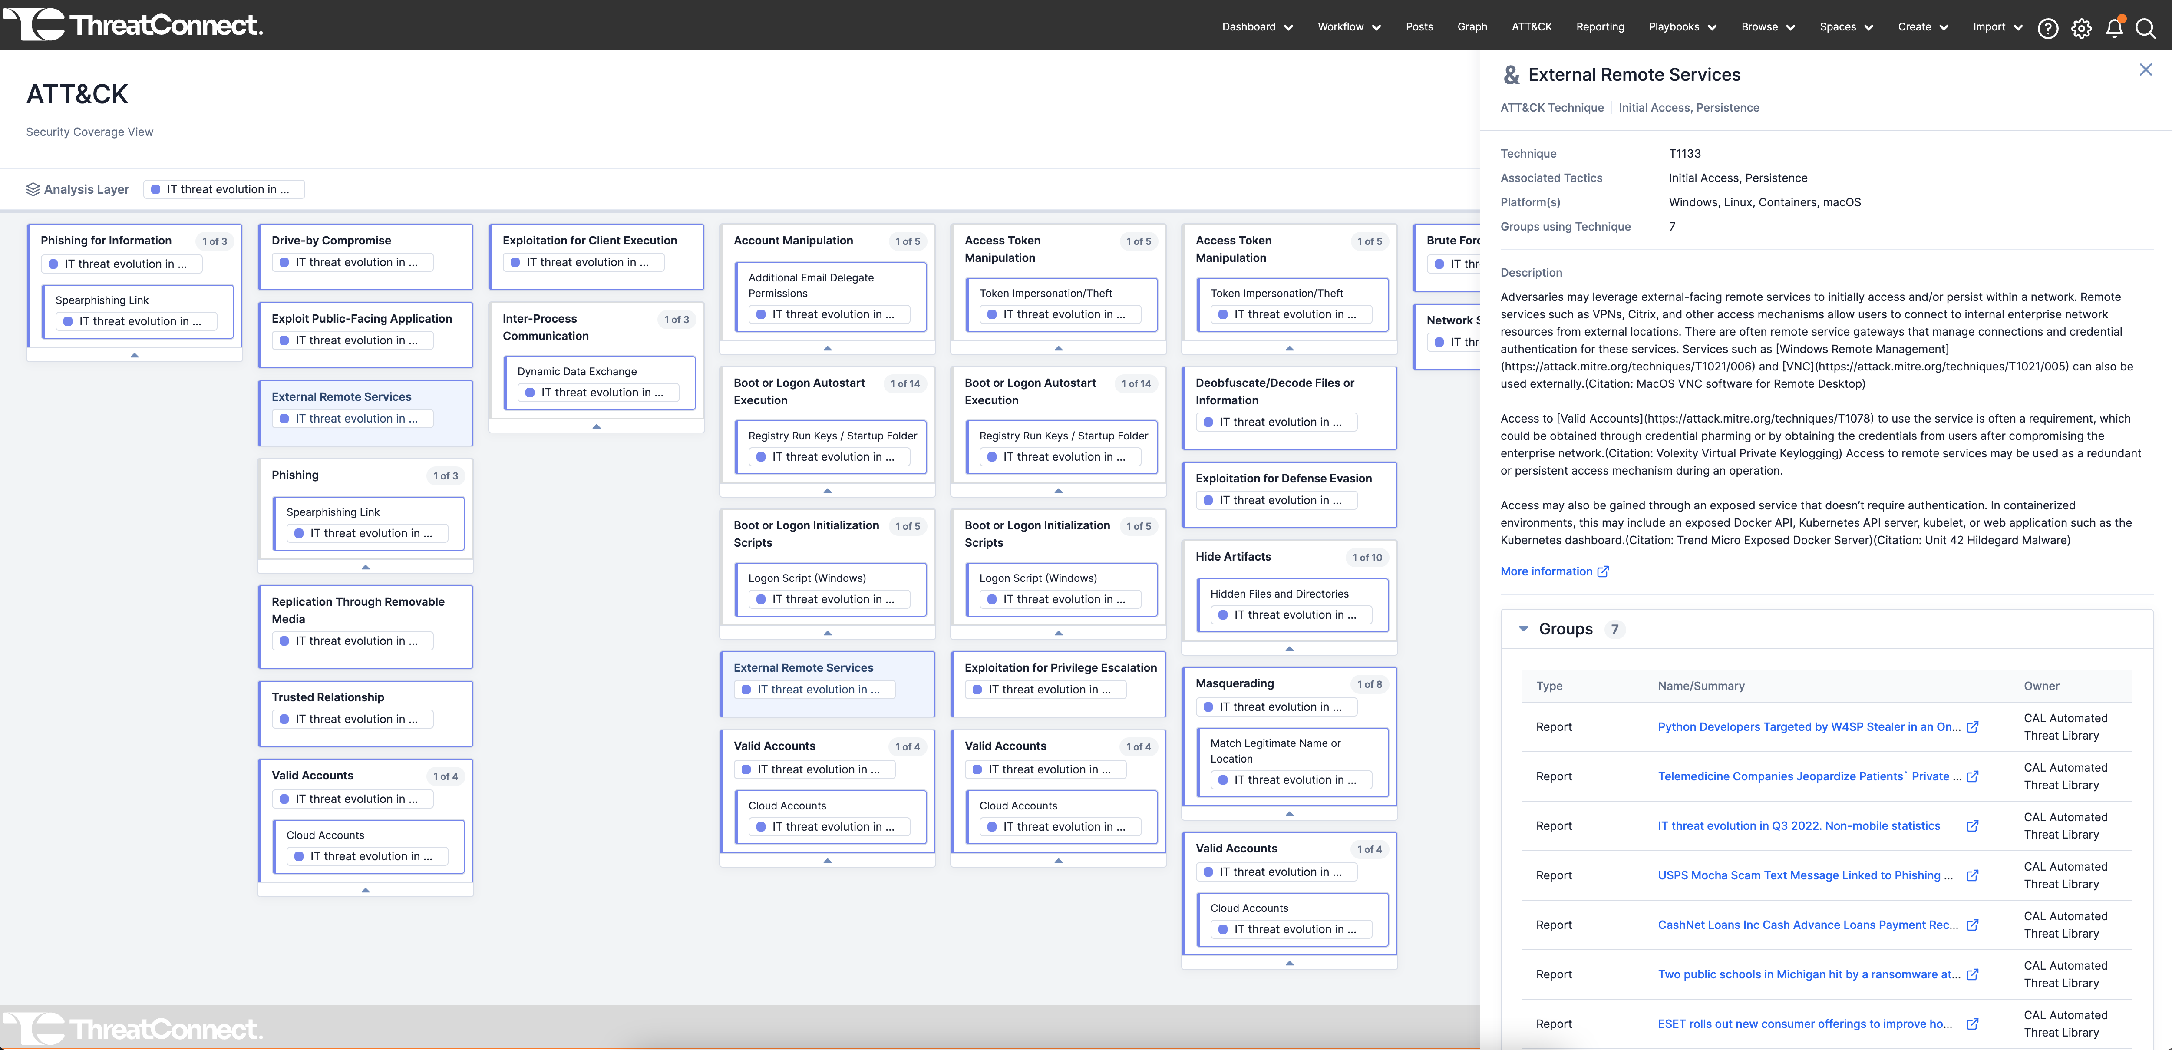
Task: Open the Browse dropdown menu
Action: (1768, 27)
